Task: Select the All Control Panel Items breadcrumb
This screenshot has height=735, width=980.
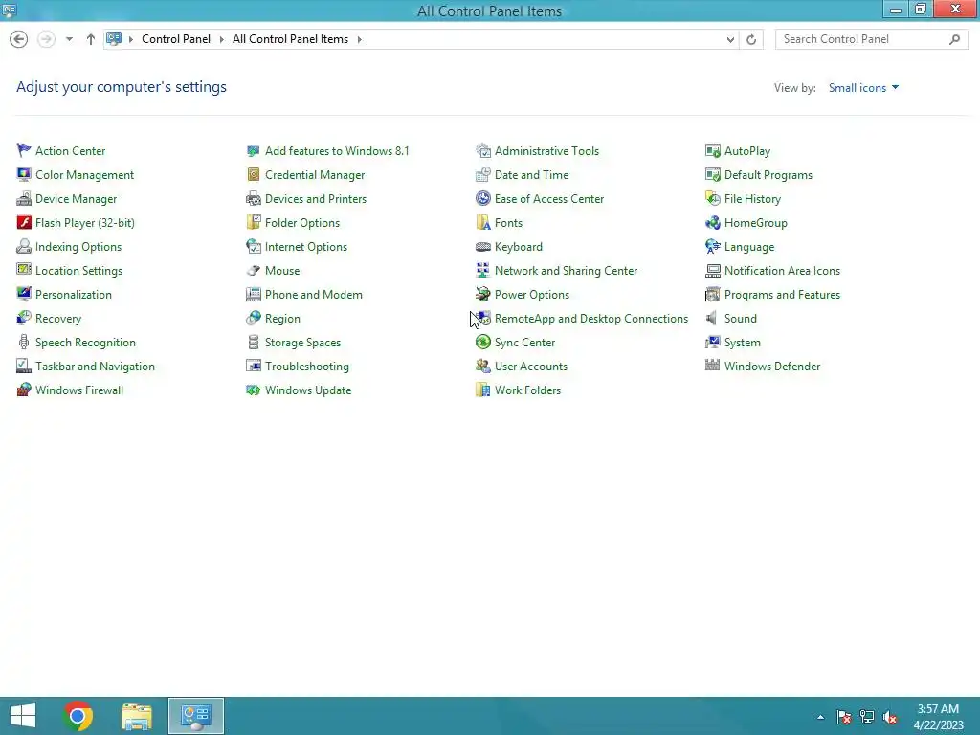Action: coord(290,38)
